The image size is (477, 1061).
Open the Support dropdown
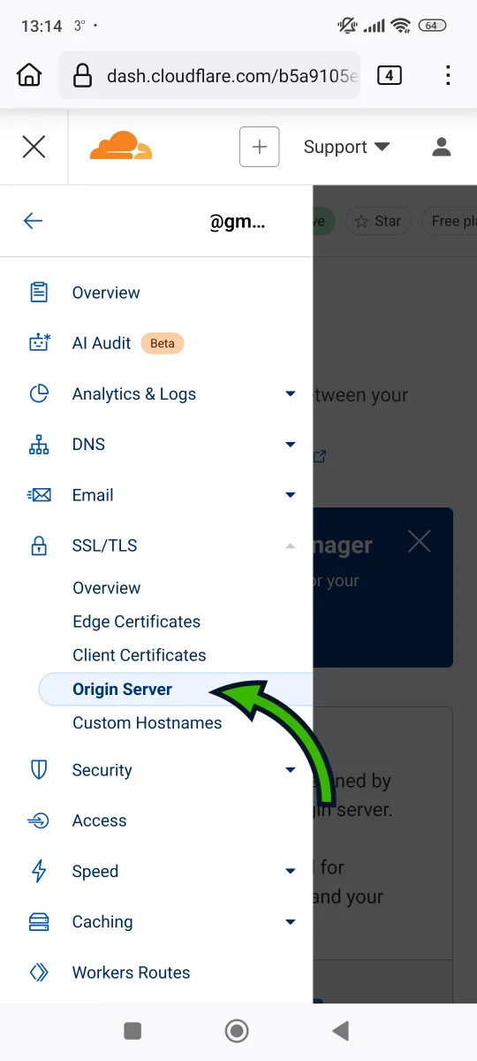pyautogui.click(x=346, y=147)
